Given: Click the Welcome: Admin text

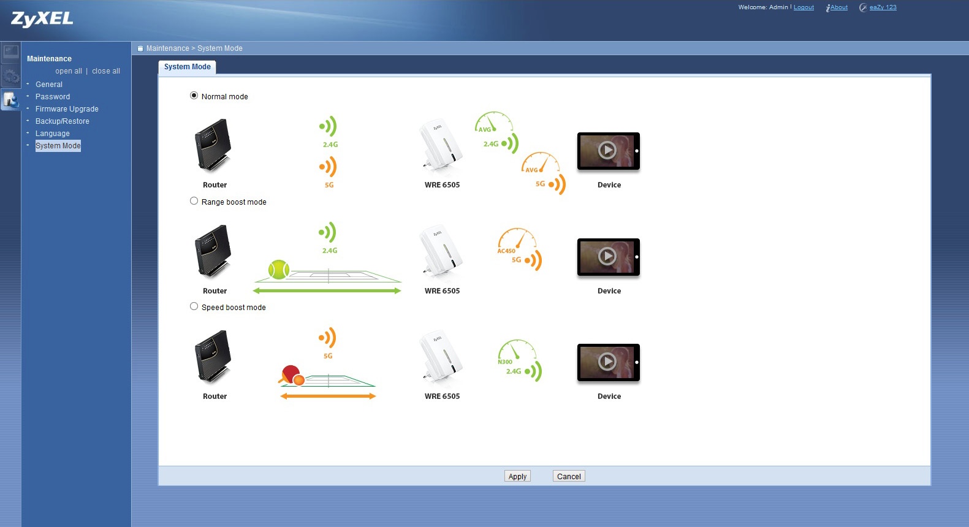Looking at the screenshot, I should (x=763, y=7).
